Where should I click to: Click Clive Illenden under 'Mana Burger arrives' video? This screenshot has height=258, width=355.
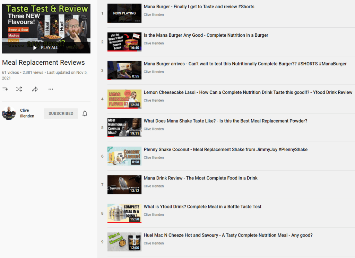pos(154,72)
